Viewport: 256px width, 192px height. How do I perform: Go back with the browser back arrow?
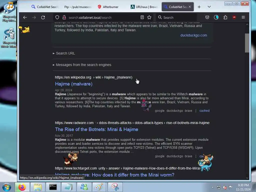[x=25, y=17]
